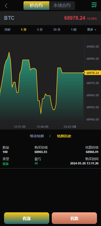This screenshot has width=101, height=226.
Task: Click the 68970.00 price axis label
Action: click(x=93, y=83)
